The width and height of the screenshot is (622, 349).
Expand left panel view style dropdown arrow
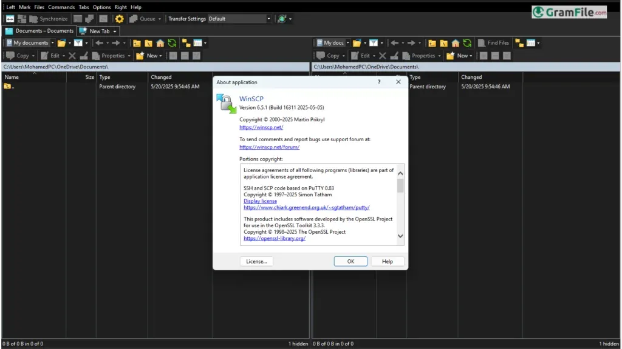point(205,43)
